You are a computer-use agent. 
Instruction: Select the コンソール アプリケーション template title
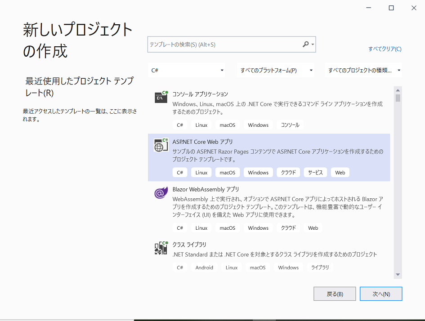coord(200,94)
